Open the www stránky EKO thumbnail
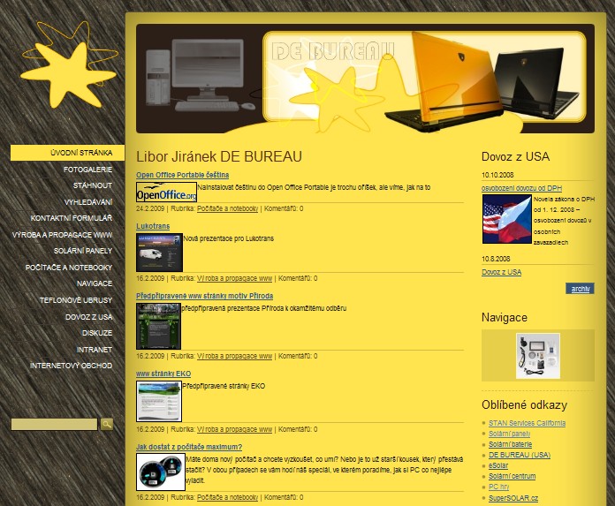 coord(159,401)
